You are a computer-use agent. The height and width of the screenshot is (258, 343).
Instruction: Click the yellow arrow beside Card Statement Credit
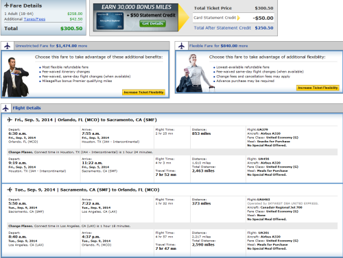click(239, 18)
